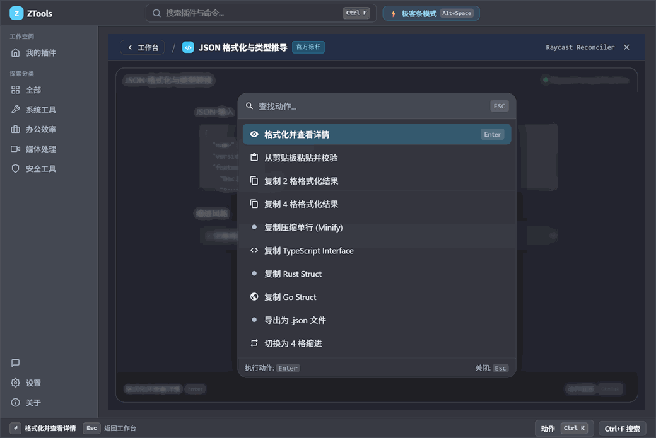Click the dot icon beside Minify action

pyautogui.click(x=254, y=227)
